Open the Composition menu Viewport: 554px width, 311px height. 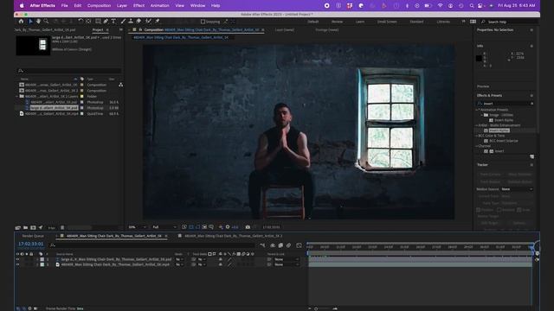[x=99, y=6]
